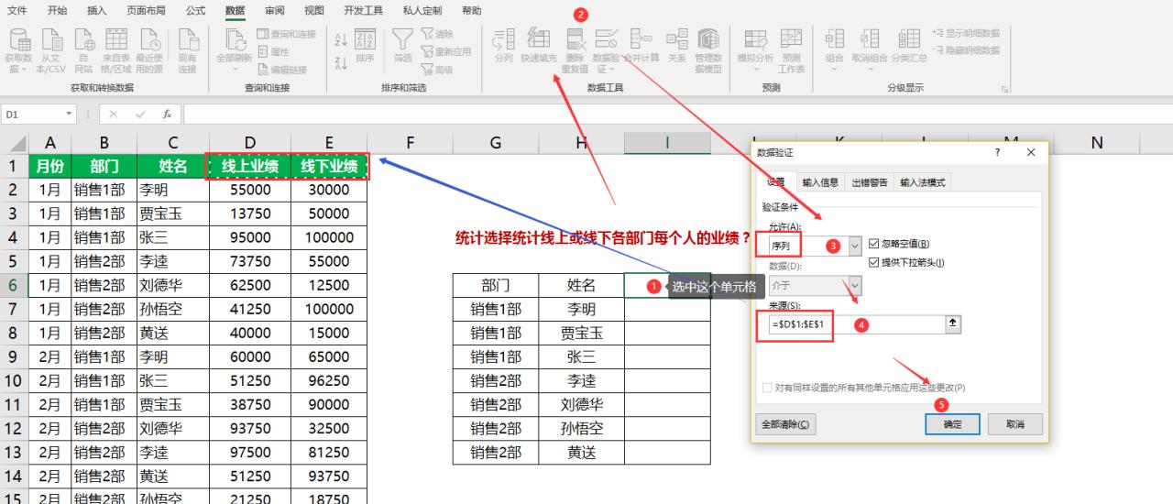
Task: Open the Name Box dropdown arrow
Action: click(x=70, y=115)
